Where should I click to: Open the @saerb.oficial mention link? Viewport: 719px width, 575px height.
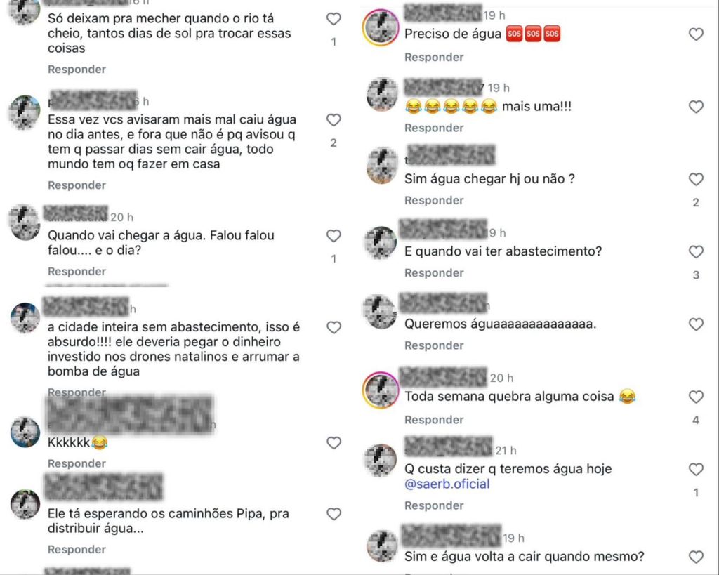coord(447,484)
